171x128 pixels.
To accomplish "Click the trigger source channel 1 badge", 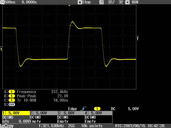I will pyautogui.click(x=97, y=109).
